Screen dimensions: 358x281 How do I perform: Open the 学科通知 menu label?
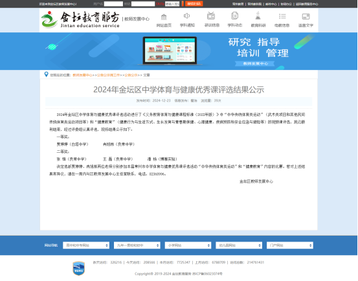tap(187, 25)
